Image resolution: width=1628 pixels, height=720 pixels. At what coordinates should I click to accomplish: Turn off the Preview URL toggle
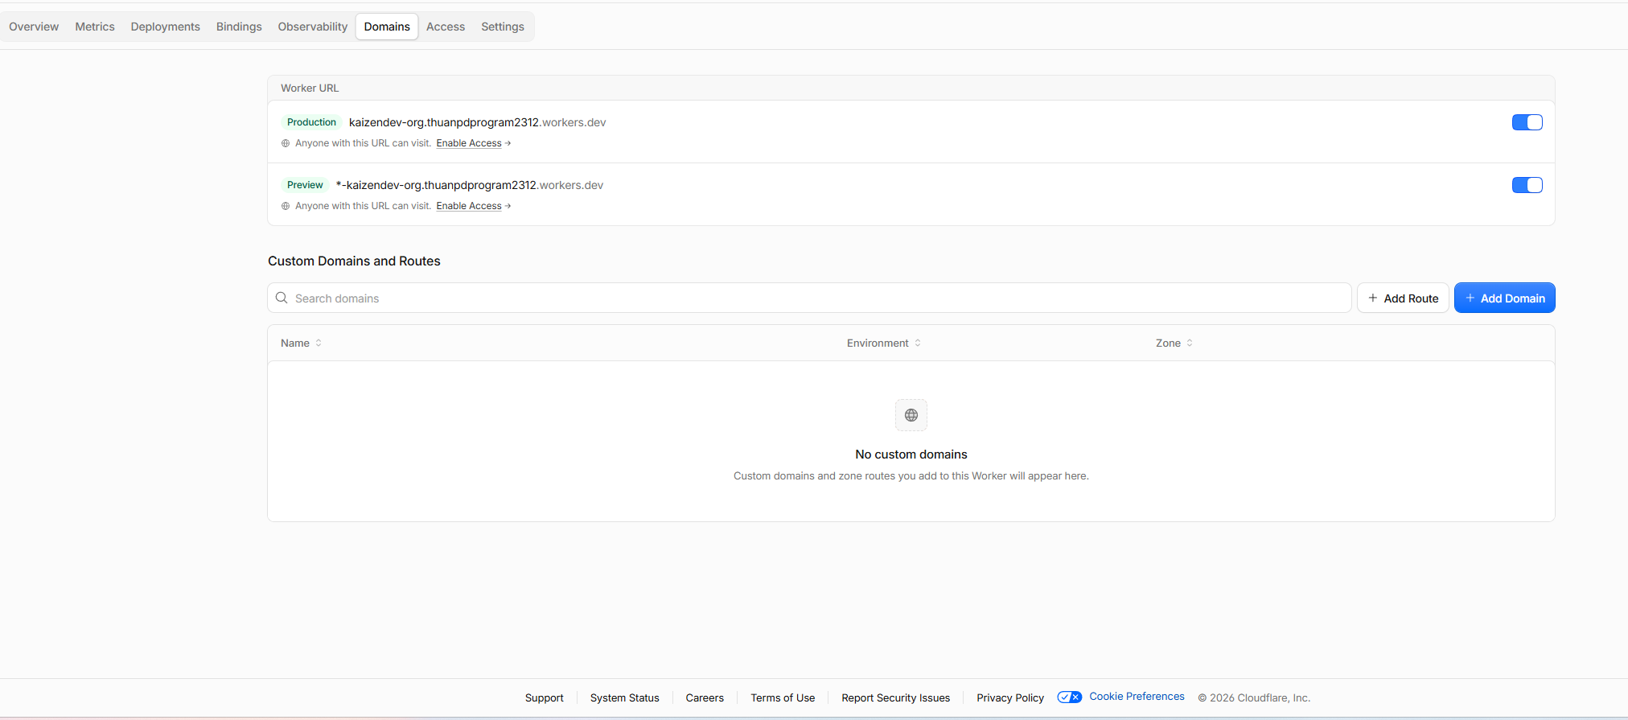[x=1527, y=185]
